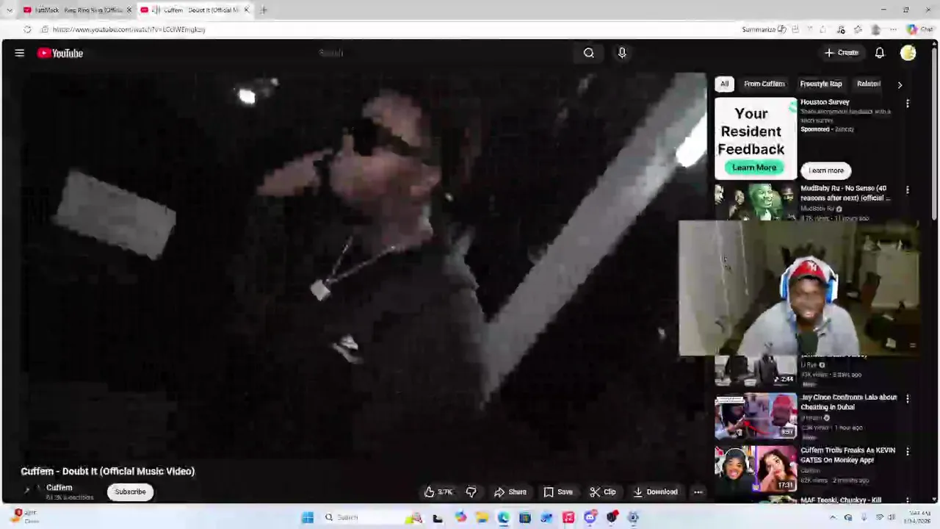The height and width of the screenshot is (529, 940).
Task: Open Jay Cinco Confronts Lala video title
Action: click(x=848, y=402)
